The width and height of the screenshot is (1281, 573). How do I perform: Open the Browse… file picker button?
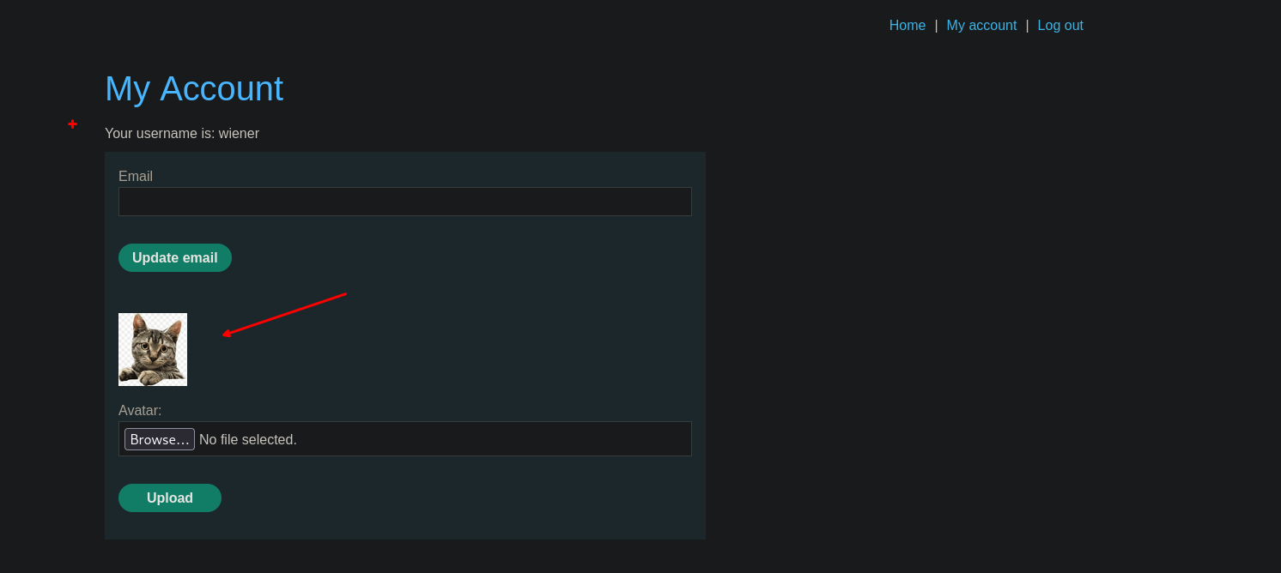pos(160,439)
